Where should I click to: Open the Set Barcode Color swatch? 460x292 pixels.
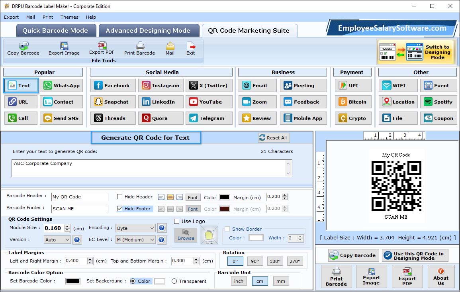[x=73, y=281]
